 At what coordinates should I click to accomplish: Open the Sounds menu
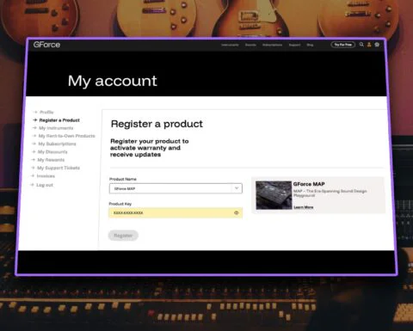pos(250,45)
